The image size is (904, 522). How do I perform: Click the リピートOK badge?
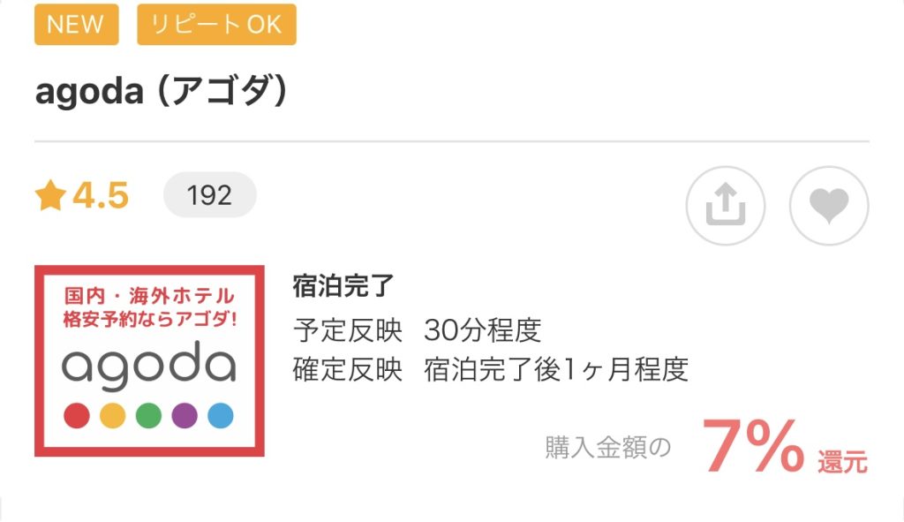[216, 24]
